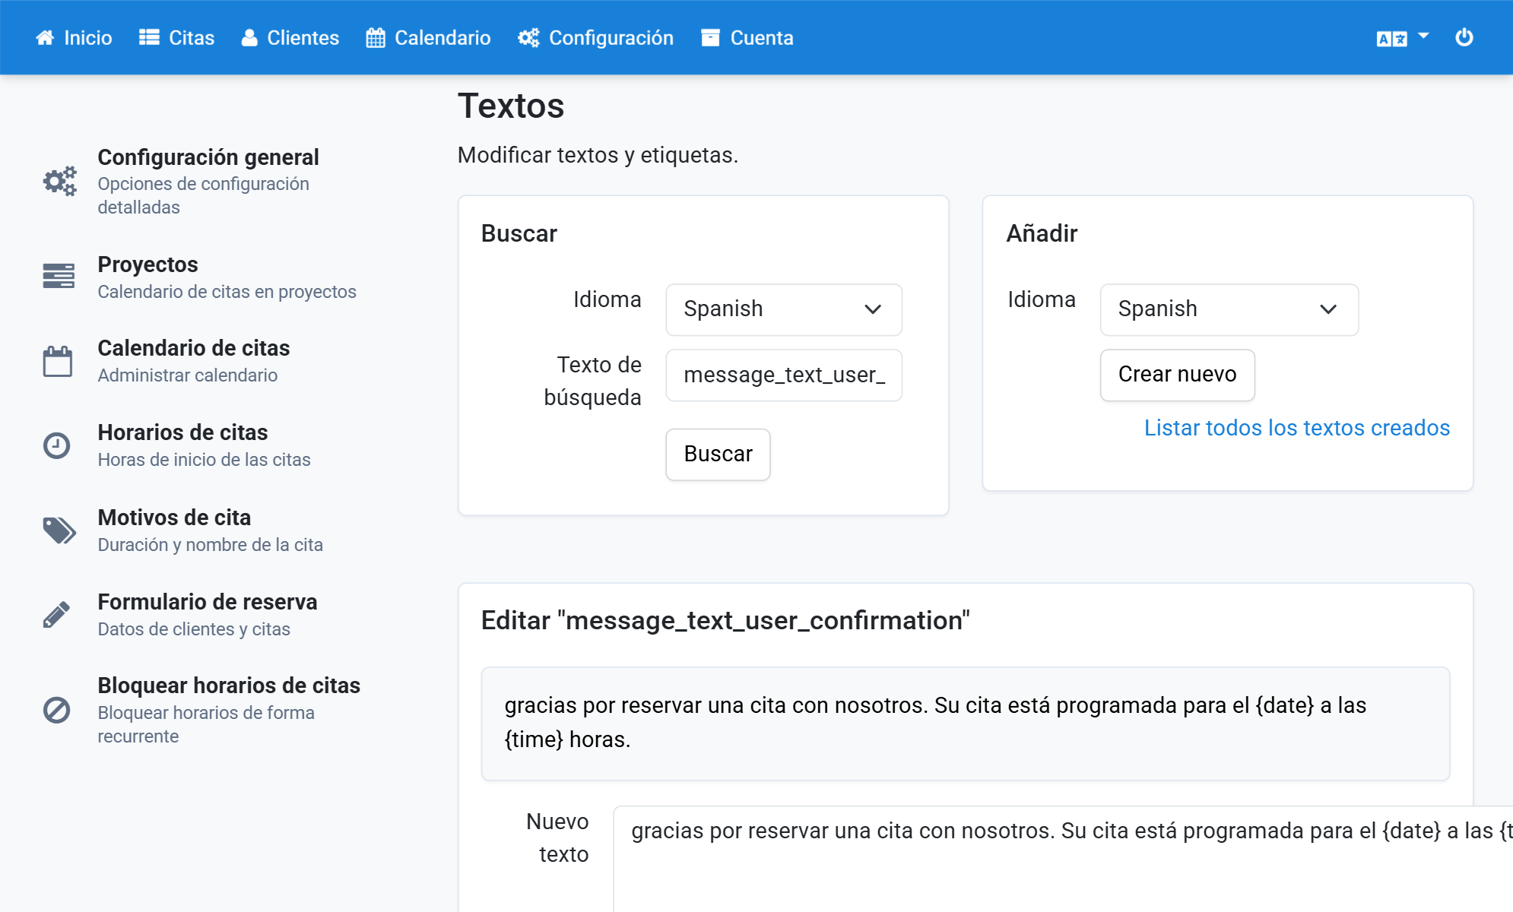Click the calendar icon beside Calendario de citas
Screen dimensions: 1513x912
click(x=58, y=361)
